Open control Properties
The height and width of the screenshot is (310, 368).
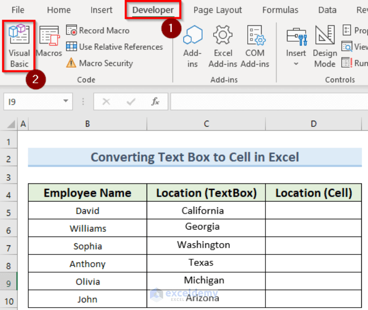click(x=355, y=30)
